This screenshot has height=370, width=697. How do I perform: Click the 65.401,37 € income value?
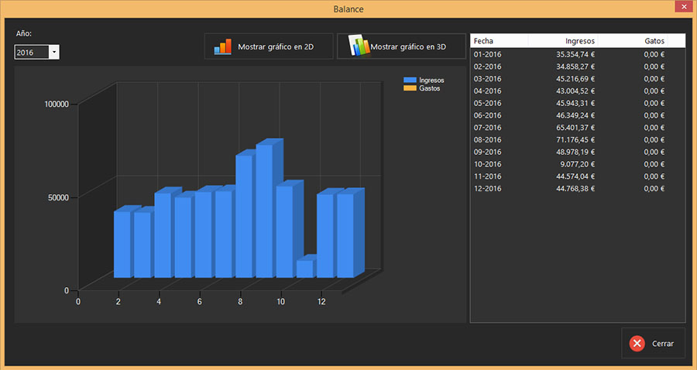(575, 128)
